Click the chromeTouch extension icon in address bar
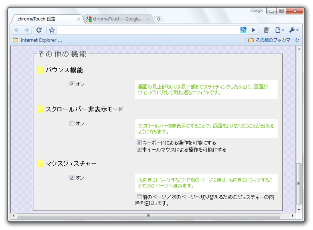Image resolution: width=313 pixels, height=230 pixels. tap(243, 30)
